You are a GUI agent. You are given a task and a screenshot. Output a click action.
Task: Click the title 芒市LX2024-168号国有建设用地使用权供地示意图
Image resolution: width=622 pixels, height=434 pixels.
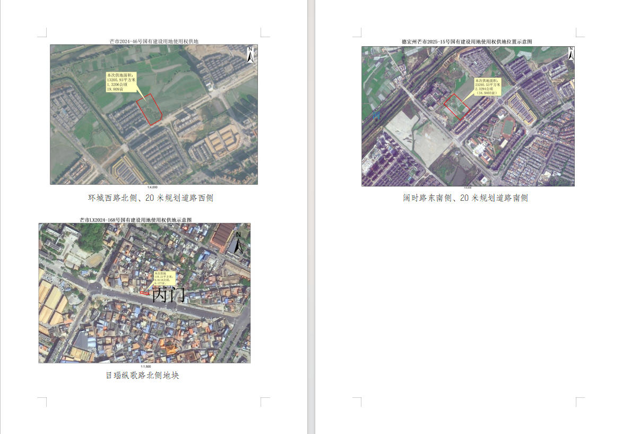point(135,219)
